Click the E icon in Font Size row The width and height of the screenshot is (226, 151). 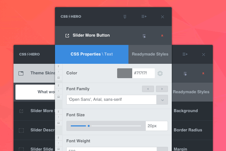pos(58,112)
